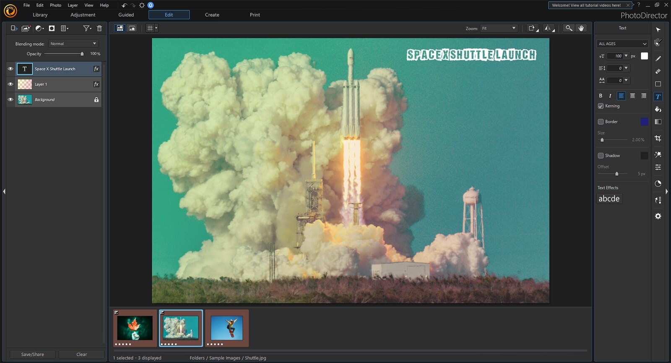Click the Undo arrow
Screen dimensions: 671x363
[x=124, y=5]
